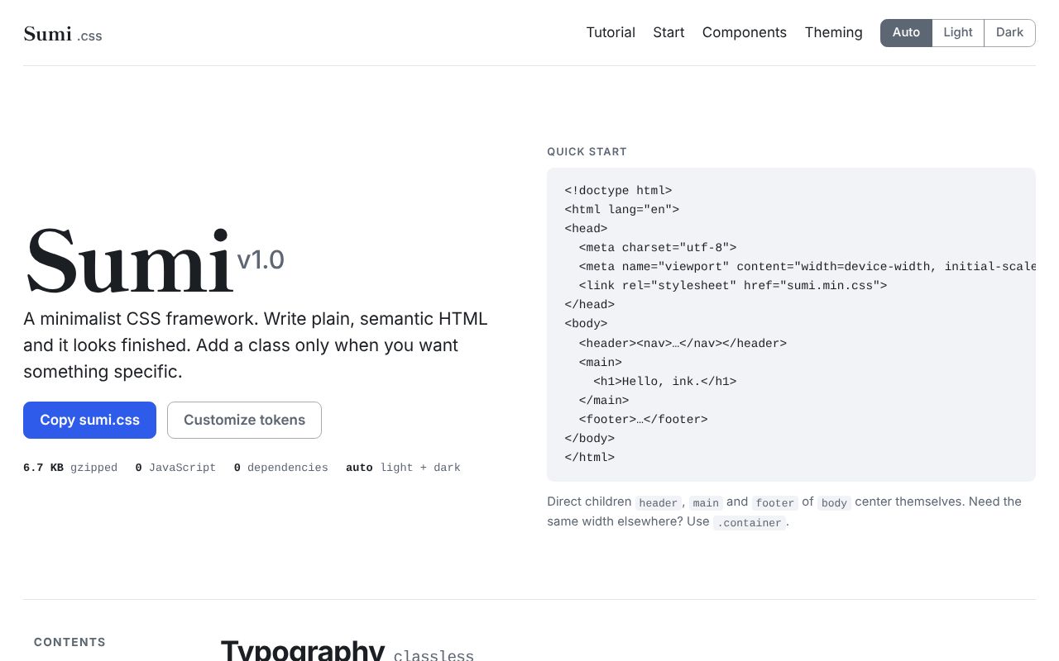Click the "<footer>…</footer>" code line

click(644, 419)
